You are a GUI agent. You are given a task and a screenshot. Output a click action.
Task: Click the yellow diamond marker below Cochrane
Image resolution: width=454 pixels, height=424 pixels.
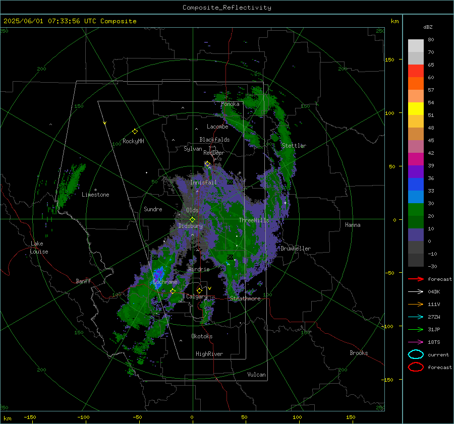pyautogui.click(x=173, y=291)
